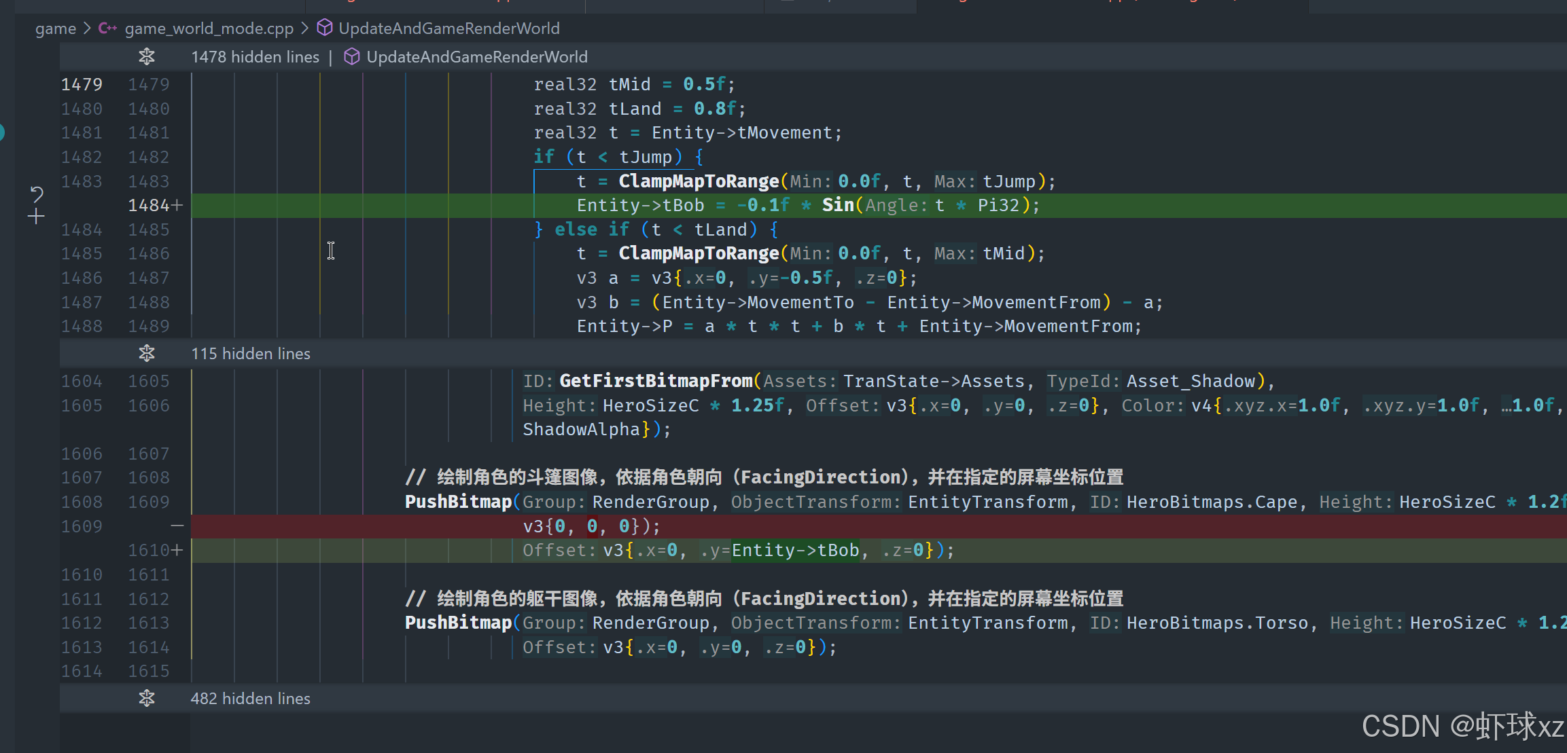Select UpdateAndGameRenderWorld in breadcrumb bar
The image size is (1567, 753).
coord(448,29)
